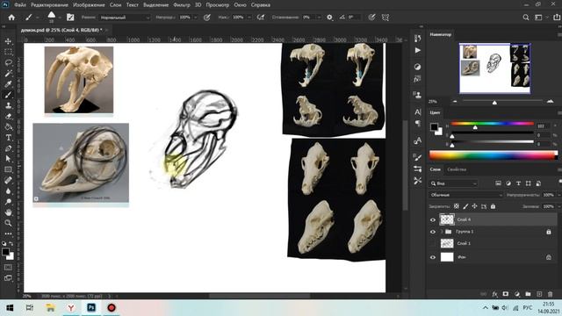Select the Move tool

click(x=8, y=41)
